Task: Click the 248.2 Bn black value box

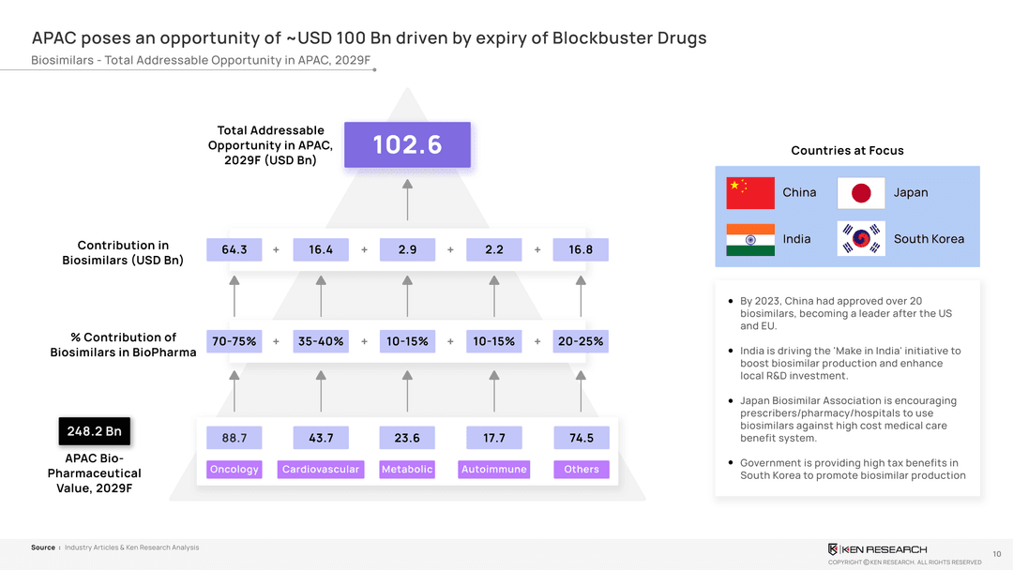Action: click(x=94, y=431)
